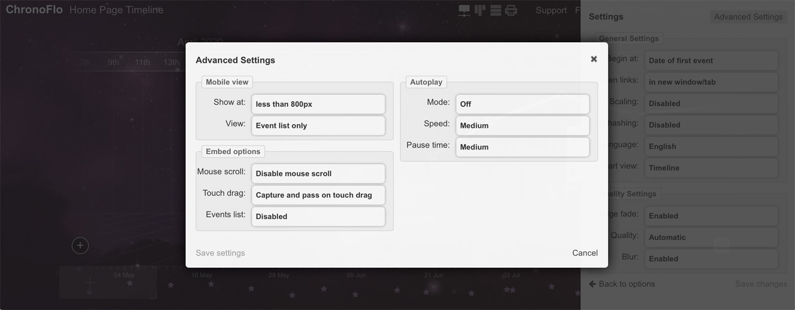The image size is (795, 310).
Task: Click the star event below 04 May
Action: point(130,283)
